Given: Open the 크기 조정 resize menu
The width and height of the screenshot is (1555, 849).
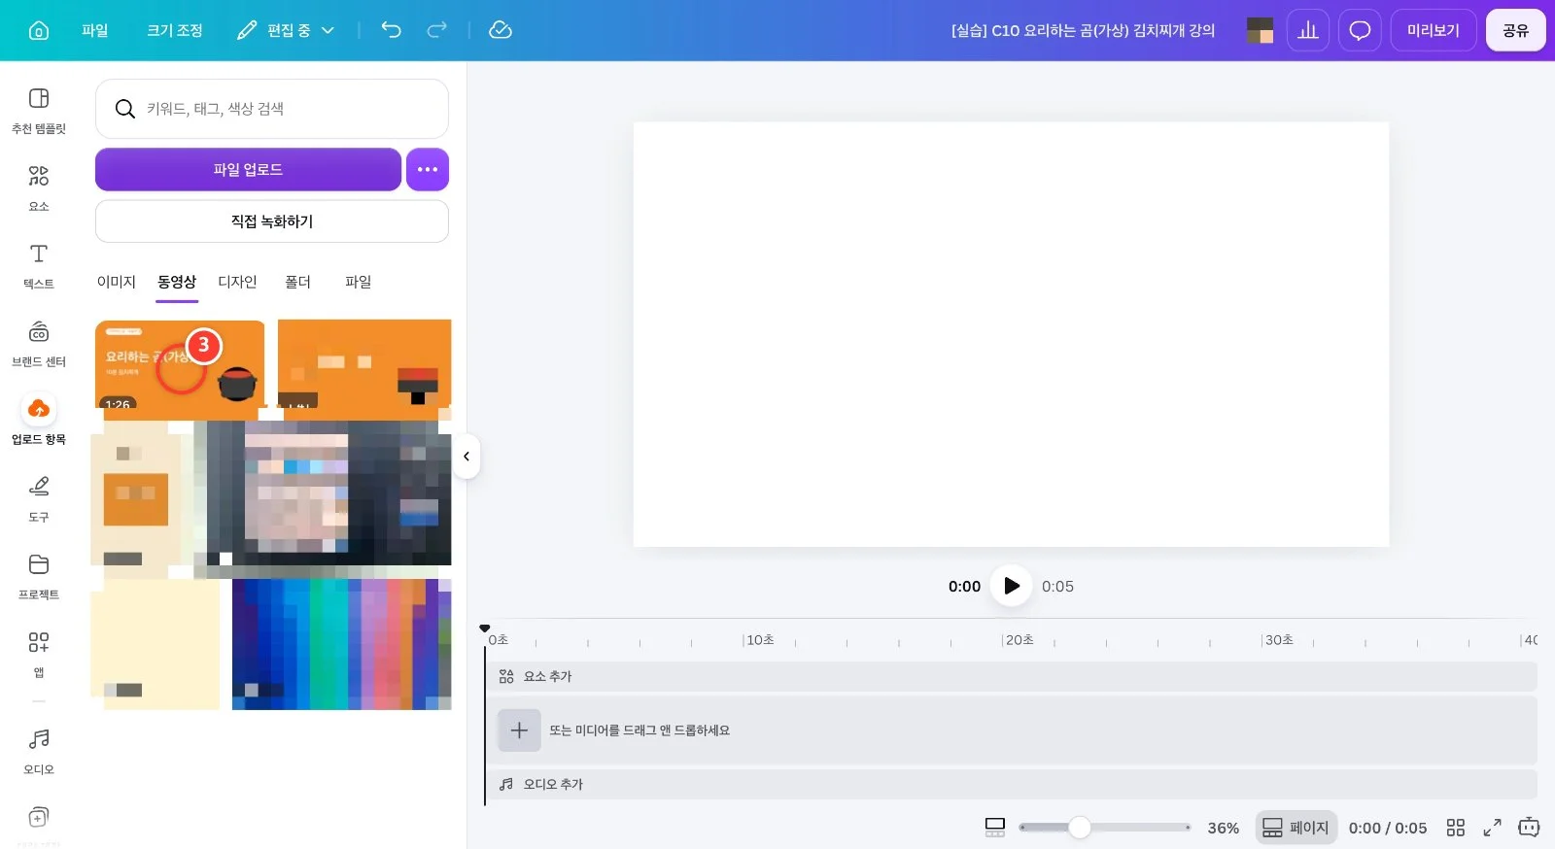Looking at the screenshot, I should tap(175, 30).
